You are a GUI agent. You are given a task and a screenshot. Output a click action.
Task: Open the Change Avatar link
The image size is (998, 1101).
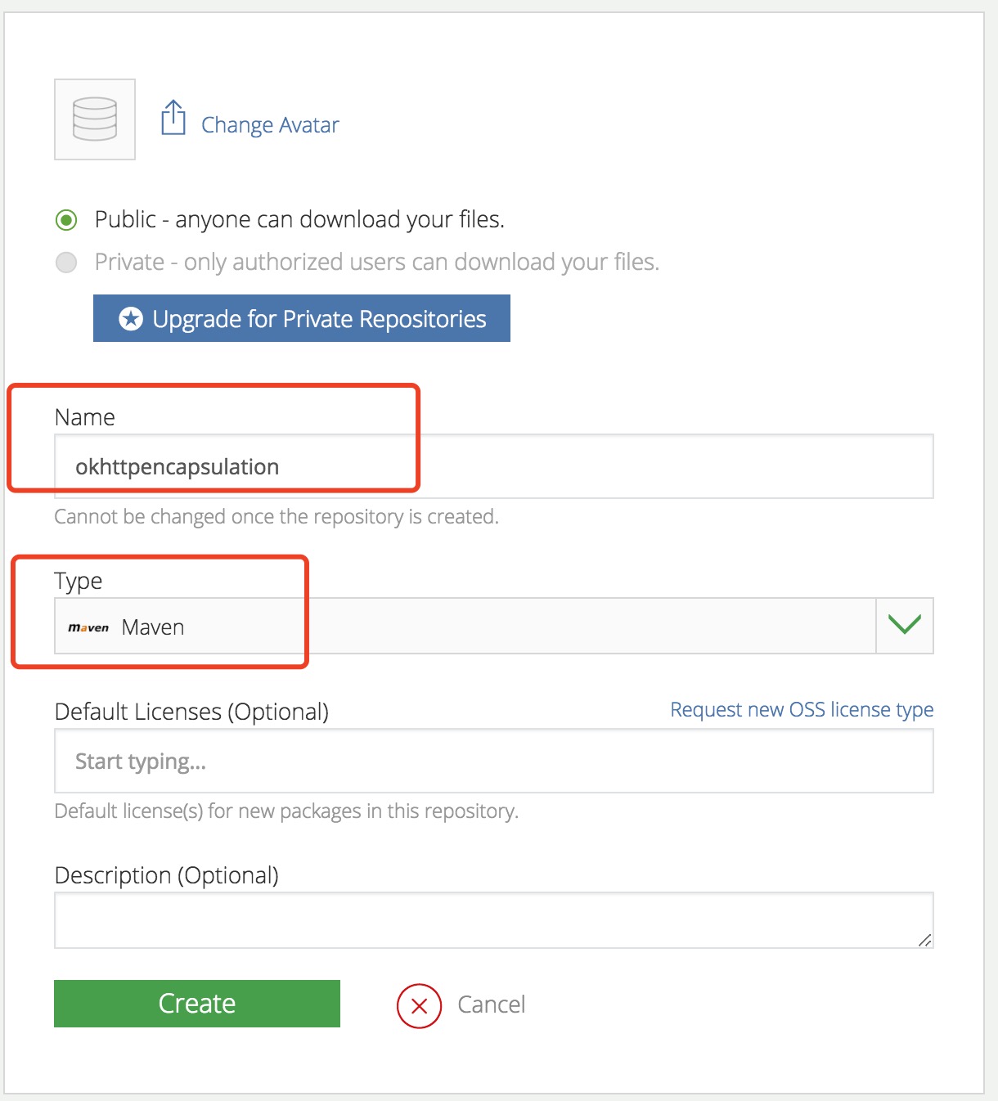[x=270, y=125]
